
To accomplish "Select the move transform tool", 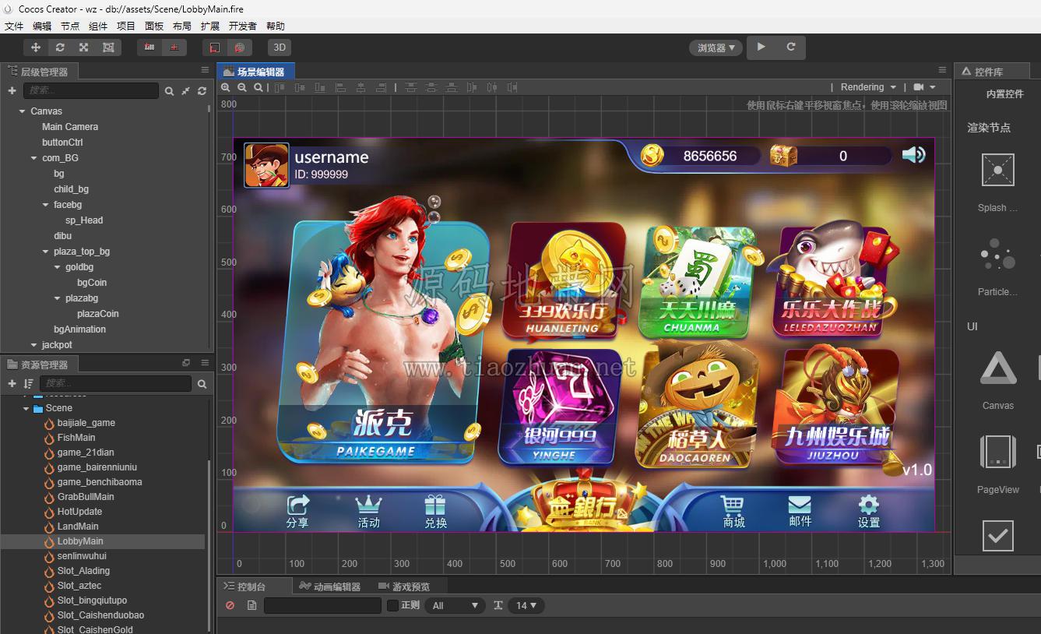I will pyautogui.click(x=35, y=48).
